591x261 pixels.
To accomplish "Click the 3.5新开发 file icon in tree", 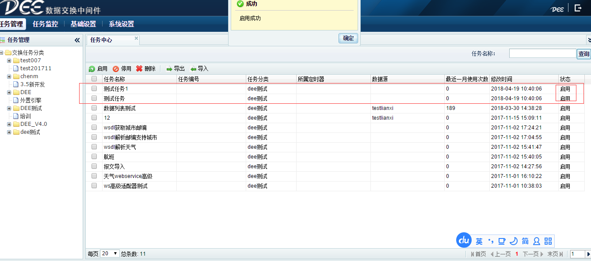I will 16,84.
